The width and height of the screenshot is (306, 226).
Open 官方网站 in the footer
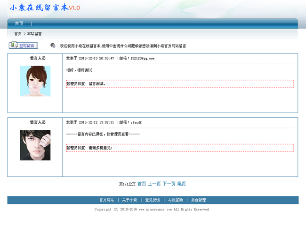(x=106, y=200)
